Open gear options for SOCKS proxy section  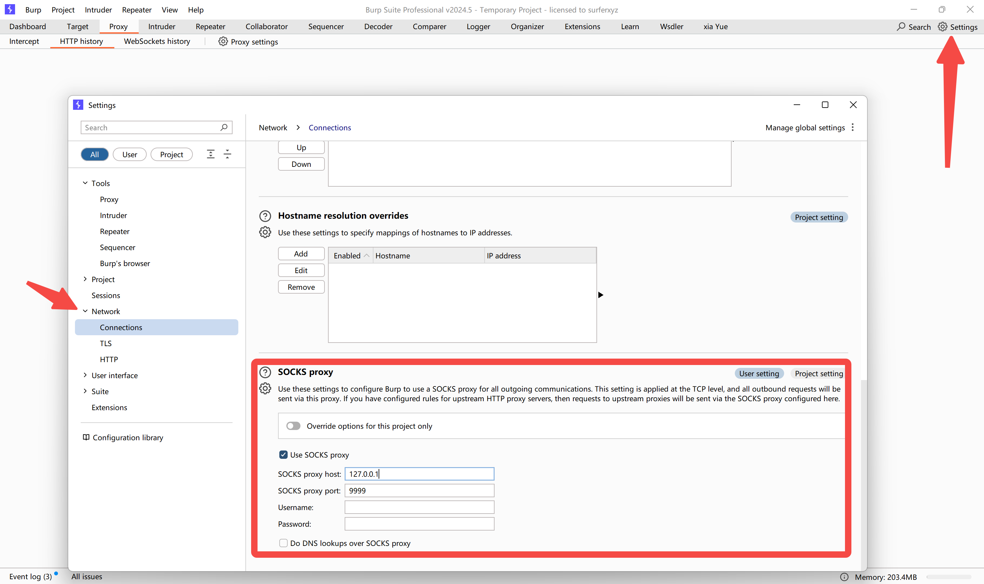[265, 388]
